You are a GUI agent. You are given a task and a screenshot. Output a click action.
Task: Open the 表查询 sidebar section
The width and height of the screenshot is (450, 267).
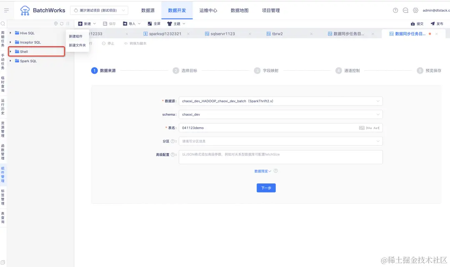point(3,218)
